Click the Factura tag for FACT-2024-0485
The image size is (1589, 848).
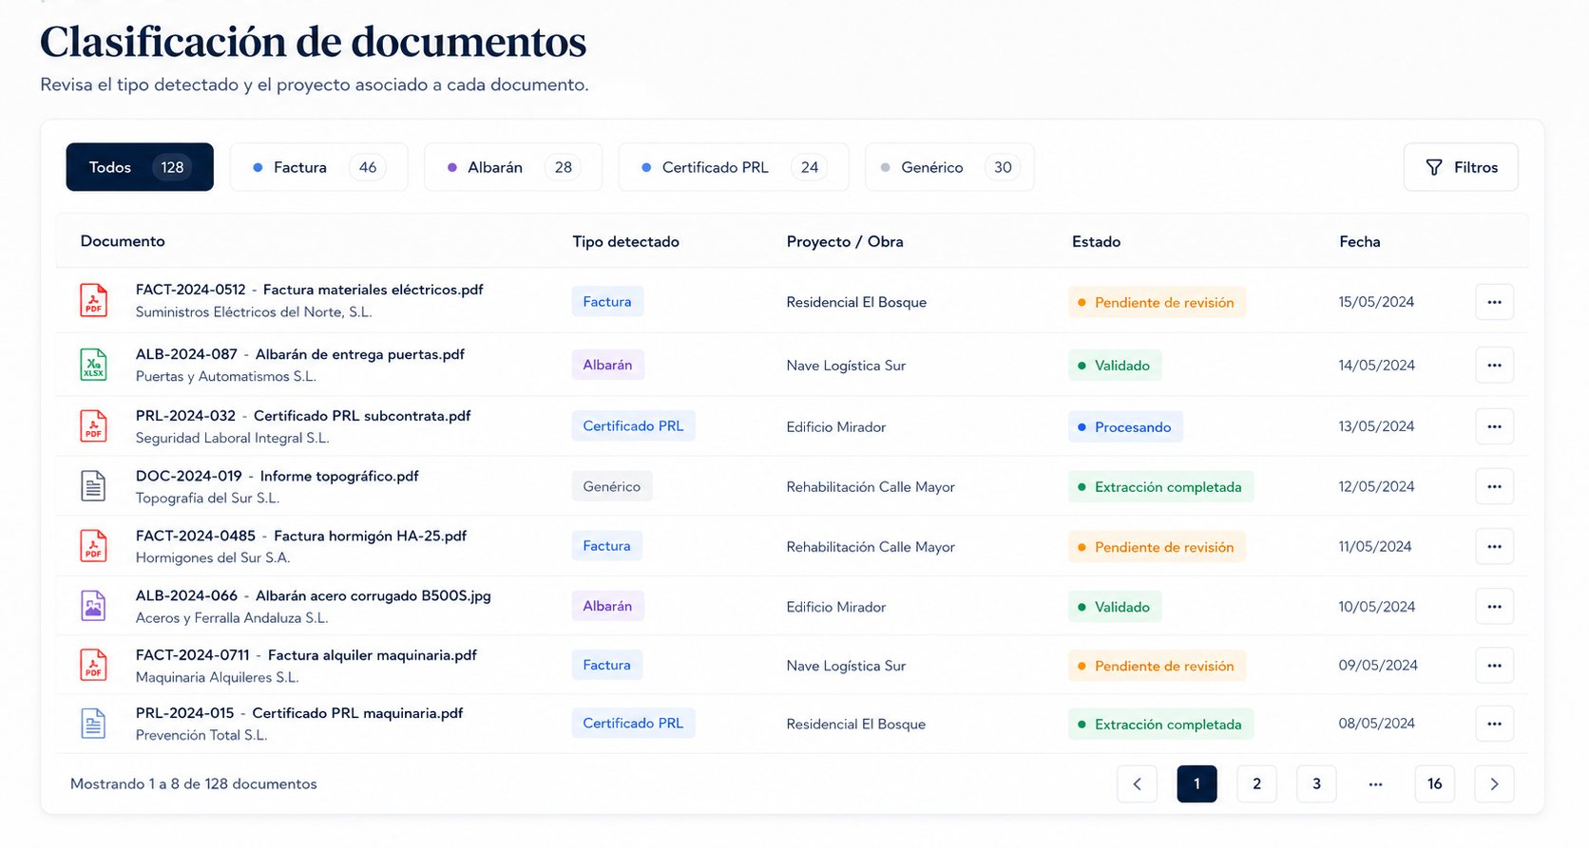pos(607,545)
